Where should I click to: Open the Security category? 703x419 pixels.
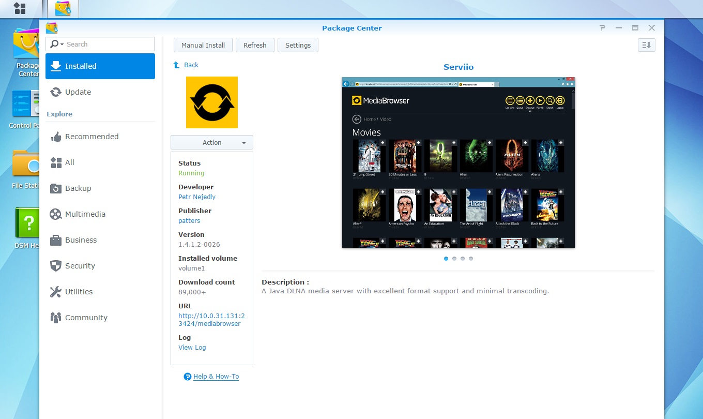100,266
